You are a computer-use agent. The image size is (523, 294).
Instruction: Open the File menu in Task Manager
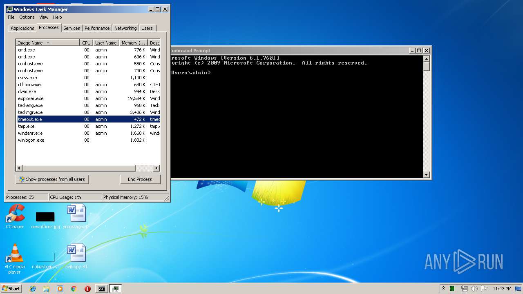[x=11, y=17]
